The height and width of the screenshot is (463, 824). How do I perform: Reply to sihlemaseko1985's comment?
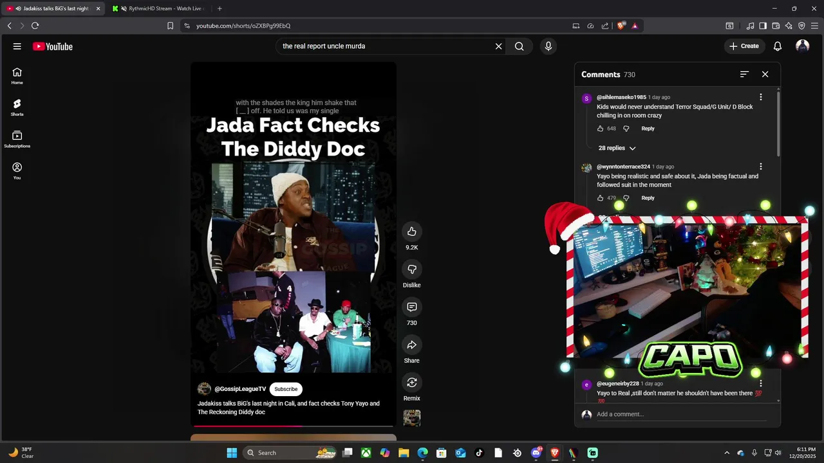click(x=648, y=129)
